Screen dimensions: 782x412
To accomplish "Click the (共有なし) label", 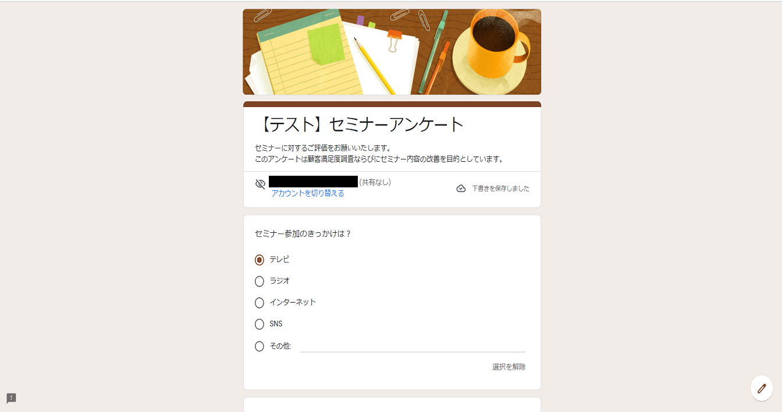I will click(375, 182).
